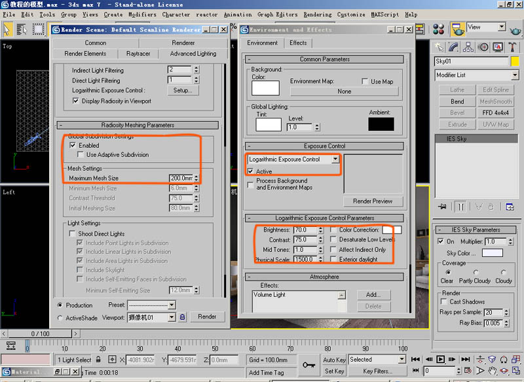Collapse the Atmosphere rollout
The image size is (524, 382).
pyautogui.click(x=324, y=277)
